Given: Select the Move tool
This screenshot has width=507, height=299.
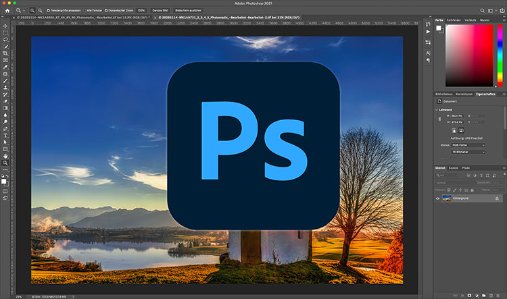Looking at the screenshot, I should [x=5, y=26].
